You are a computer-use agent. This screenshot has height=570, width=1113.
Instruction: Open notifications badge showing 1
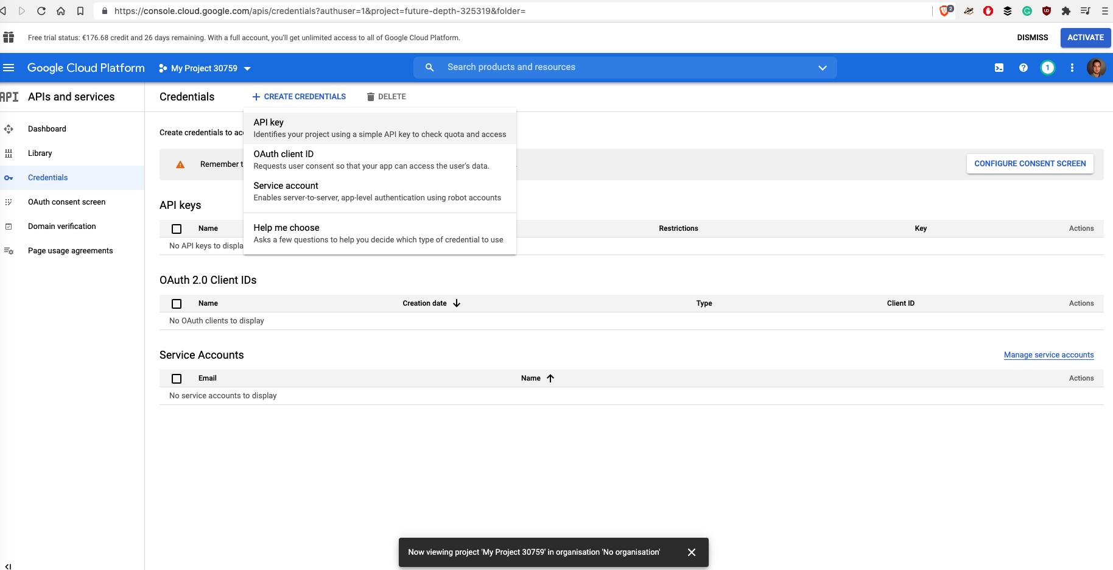[1048, 68]
